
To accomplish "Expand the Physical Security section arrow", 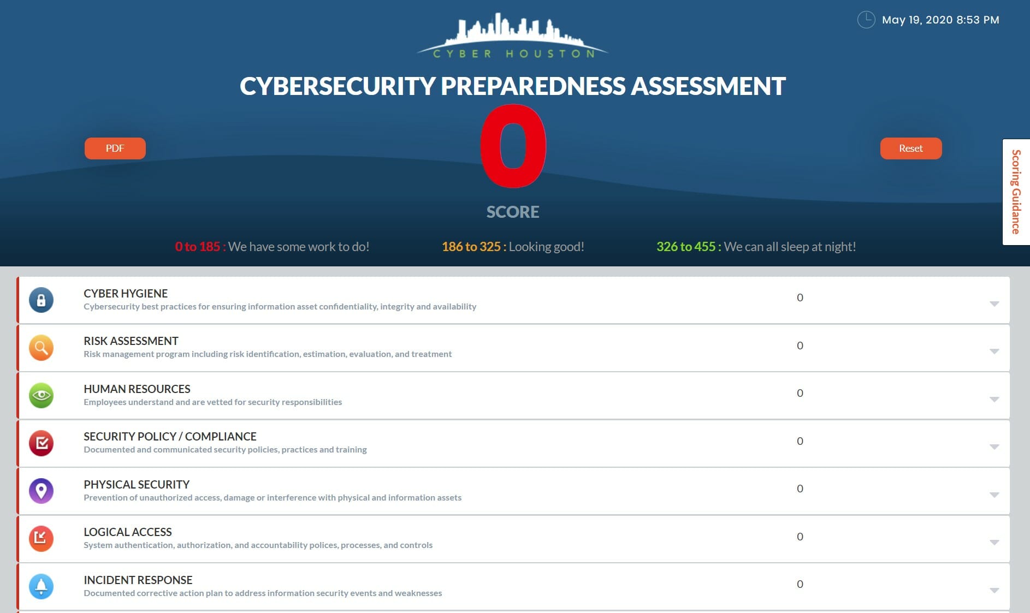I will coord(994,495).
